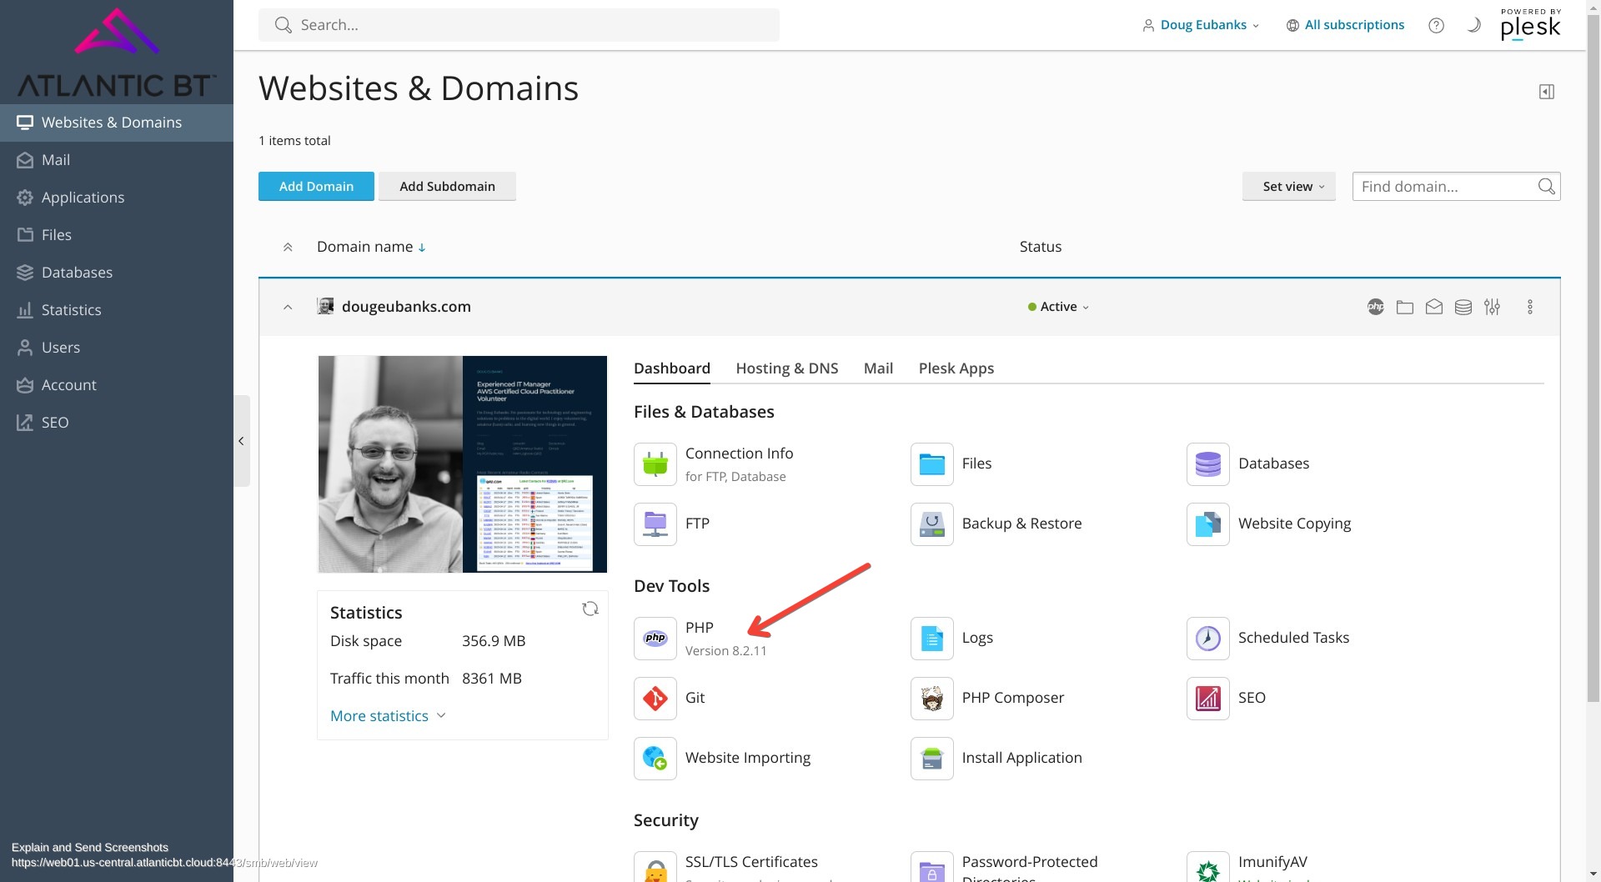
Task: Click the database shortcut icon in domain row
Action: click(1463, 307)
